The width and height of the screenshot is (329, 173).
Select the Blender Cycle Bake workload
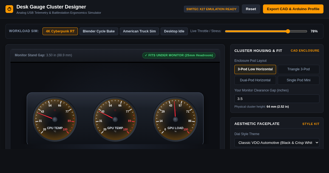click(99, 31)
